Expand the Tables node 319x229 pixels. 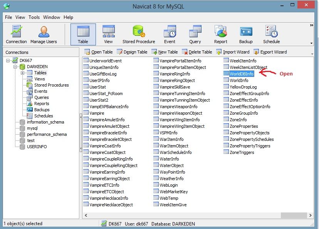click(23, 73)
